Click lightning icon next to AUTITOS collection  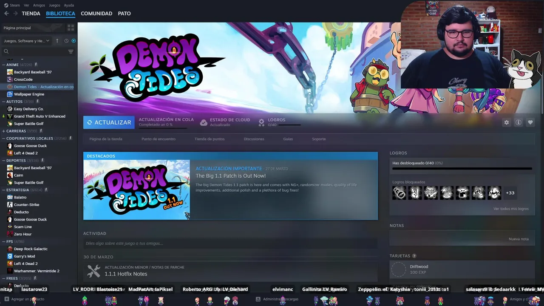(37, 102)
